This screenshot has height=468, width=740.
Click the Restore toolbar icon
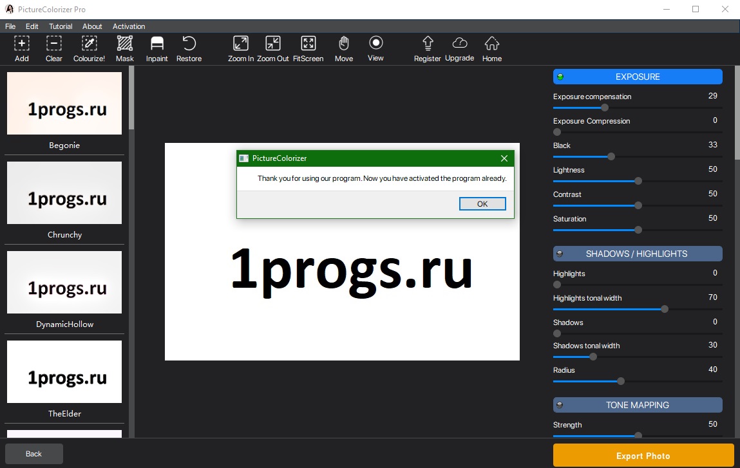(x=189, y=43)
